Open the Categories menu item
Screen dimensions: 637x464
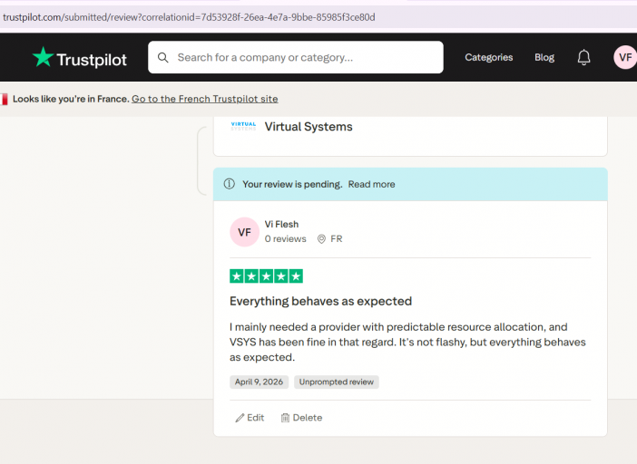tap(489, 57)
